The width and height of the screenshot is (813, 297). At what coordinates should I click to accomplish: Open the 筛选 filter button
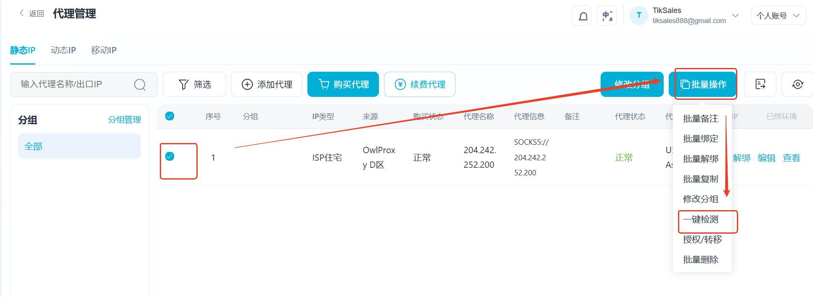194,84
